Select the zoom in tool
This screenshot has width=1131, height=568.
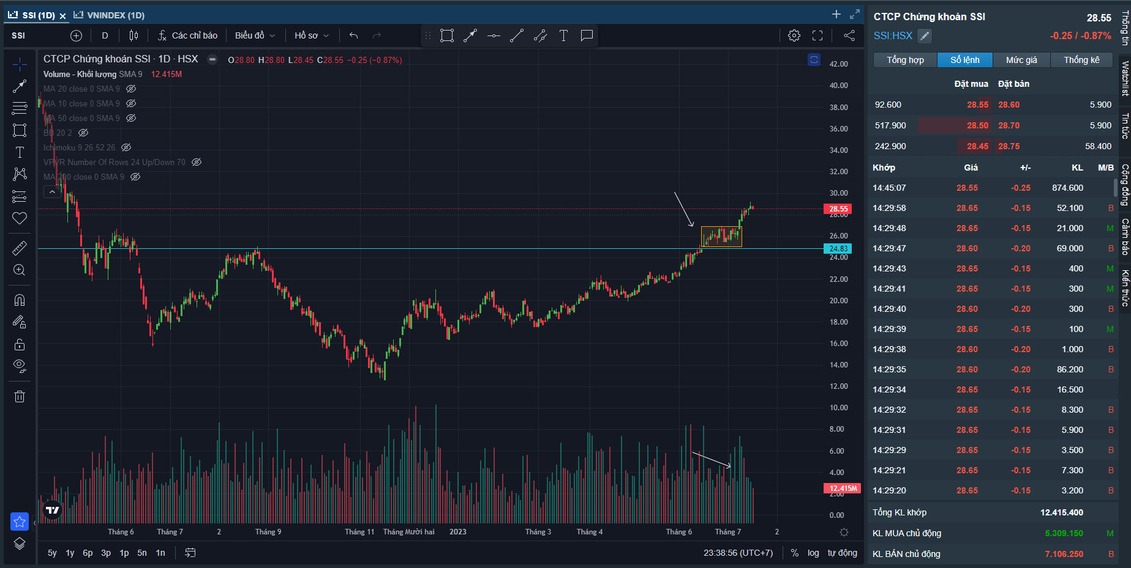coord(20,270)
